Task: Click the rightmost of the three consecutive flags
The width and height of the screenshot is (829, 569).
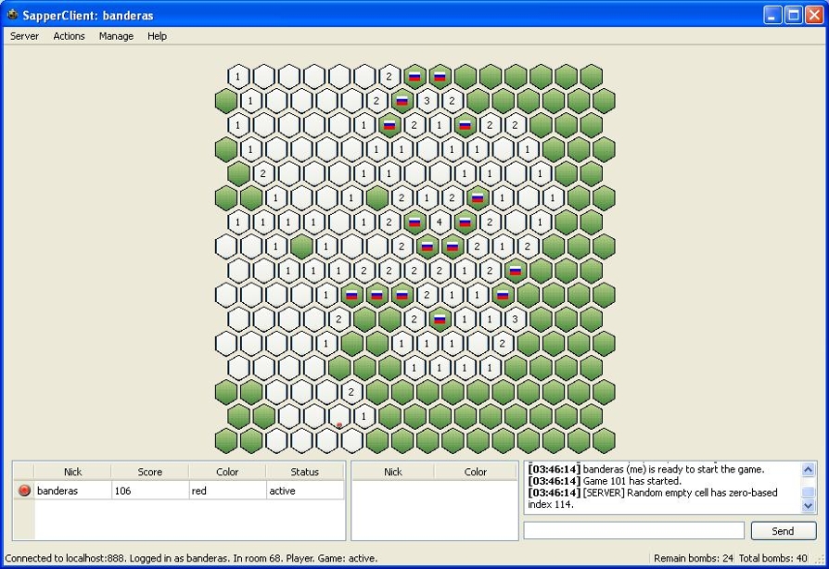Action: pyautogui.click(x=402, y=295)
